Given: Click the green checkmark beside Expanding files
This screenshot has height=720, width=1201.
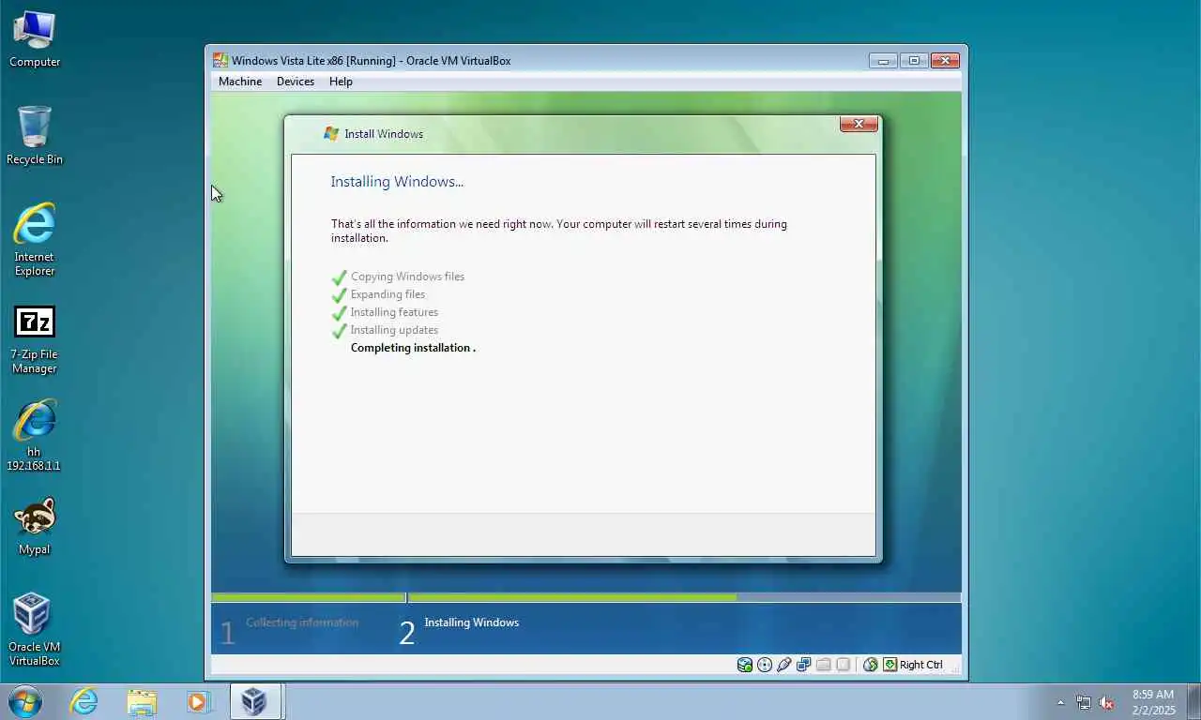Looking at the screenshot, I should (x=339, y=295).
